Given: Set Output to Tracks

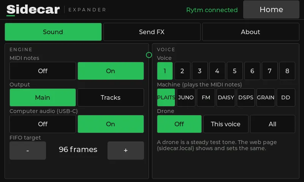Looking at the screenshot, I should pos(111,97).
